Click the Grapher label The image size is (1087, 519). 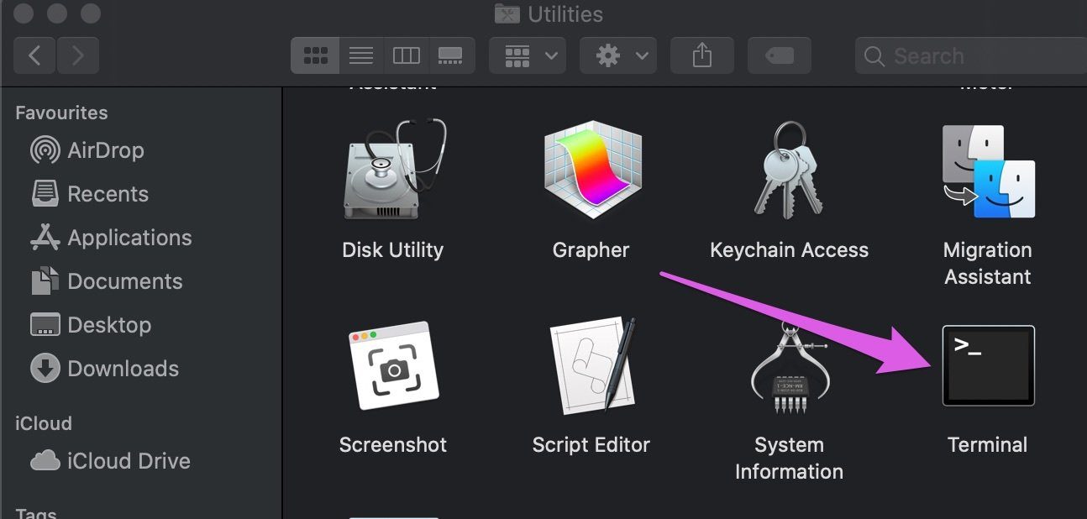(x=591, y=250)
